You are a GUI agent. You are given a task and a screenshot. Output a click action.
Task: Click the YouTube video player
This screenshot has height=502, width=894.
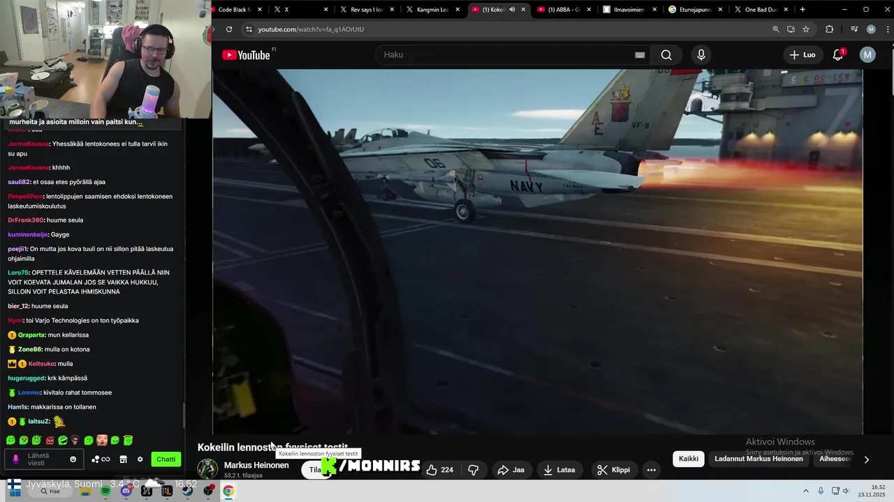pos(538,251)
